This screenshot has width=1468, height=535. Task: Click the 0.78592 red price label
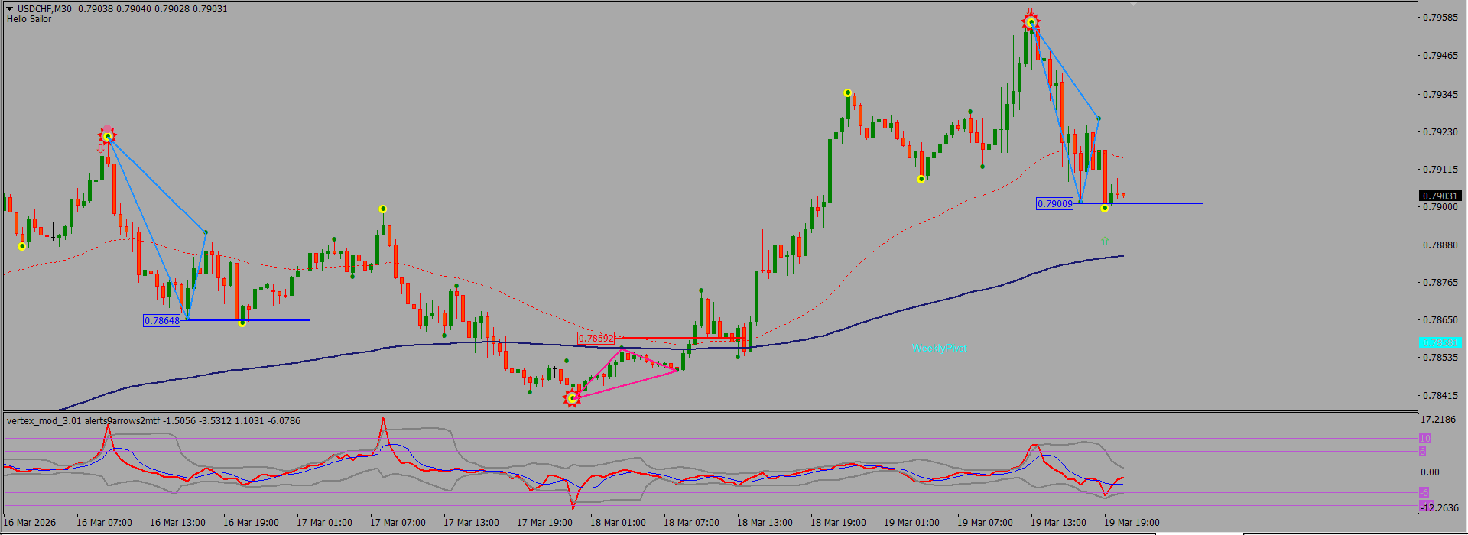click(596, 338)
